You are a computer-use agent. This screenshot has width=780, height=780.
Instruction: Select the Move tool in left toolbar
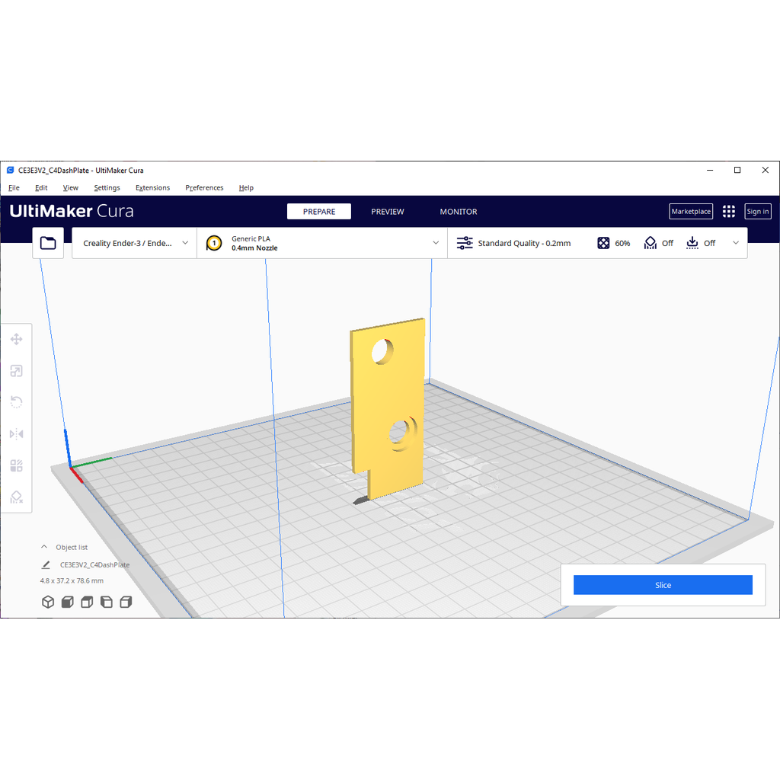coord(17,339)
